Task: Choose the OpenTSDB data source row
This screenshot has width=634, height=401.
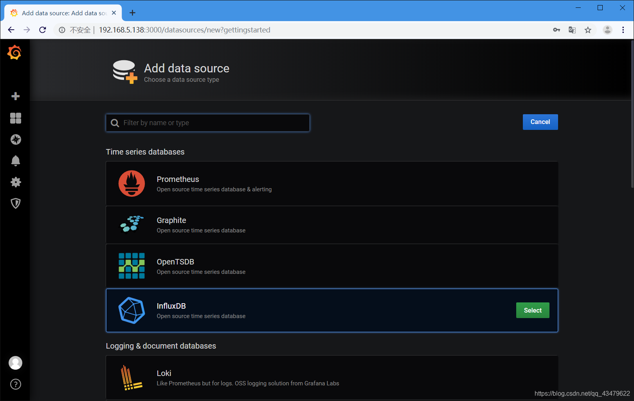Action: (332, 266)
